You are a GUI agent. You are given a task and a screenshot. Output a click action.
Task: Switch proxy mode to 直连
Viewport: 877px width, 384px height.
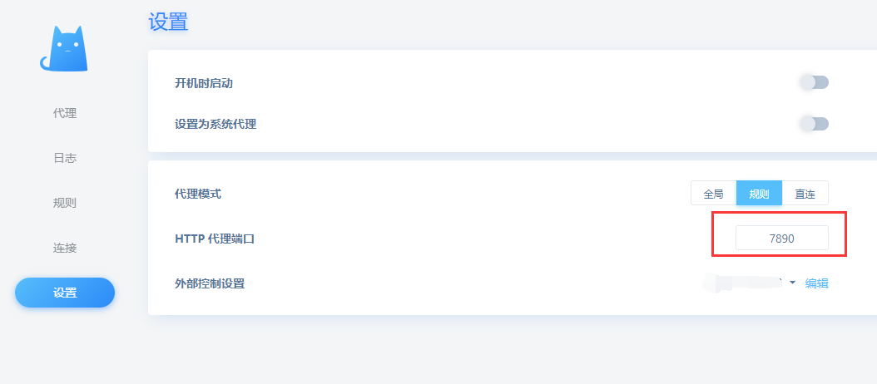(805, 194)
